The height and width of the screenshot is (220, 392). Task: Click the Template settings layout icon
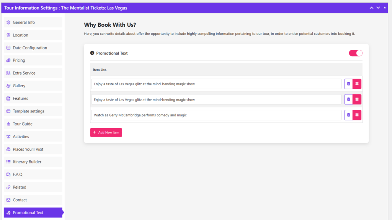coord(8,111)
